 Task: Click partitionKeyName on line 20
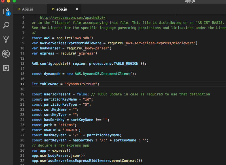60,99
